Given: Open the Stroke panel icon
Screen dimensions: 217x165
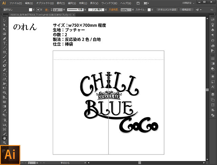Looking at the screenshot, I should [x=213, y=63].
